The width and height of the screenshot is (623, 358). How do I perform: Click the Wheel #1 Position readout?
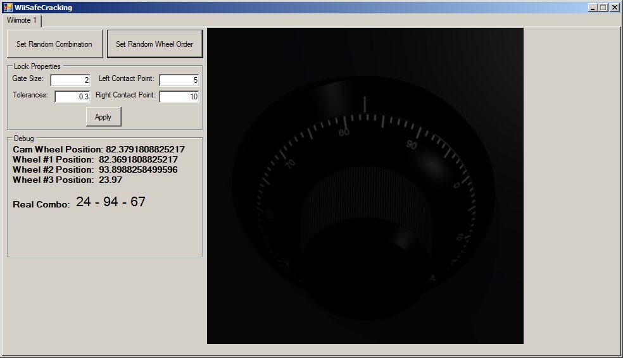pos(95,159)
